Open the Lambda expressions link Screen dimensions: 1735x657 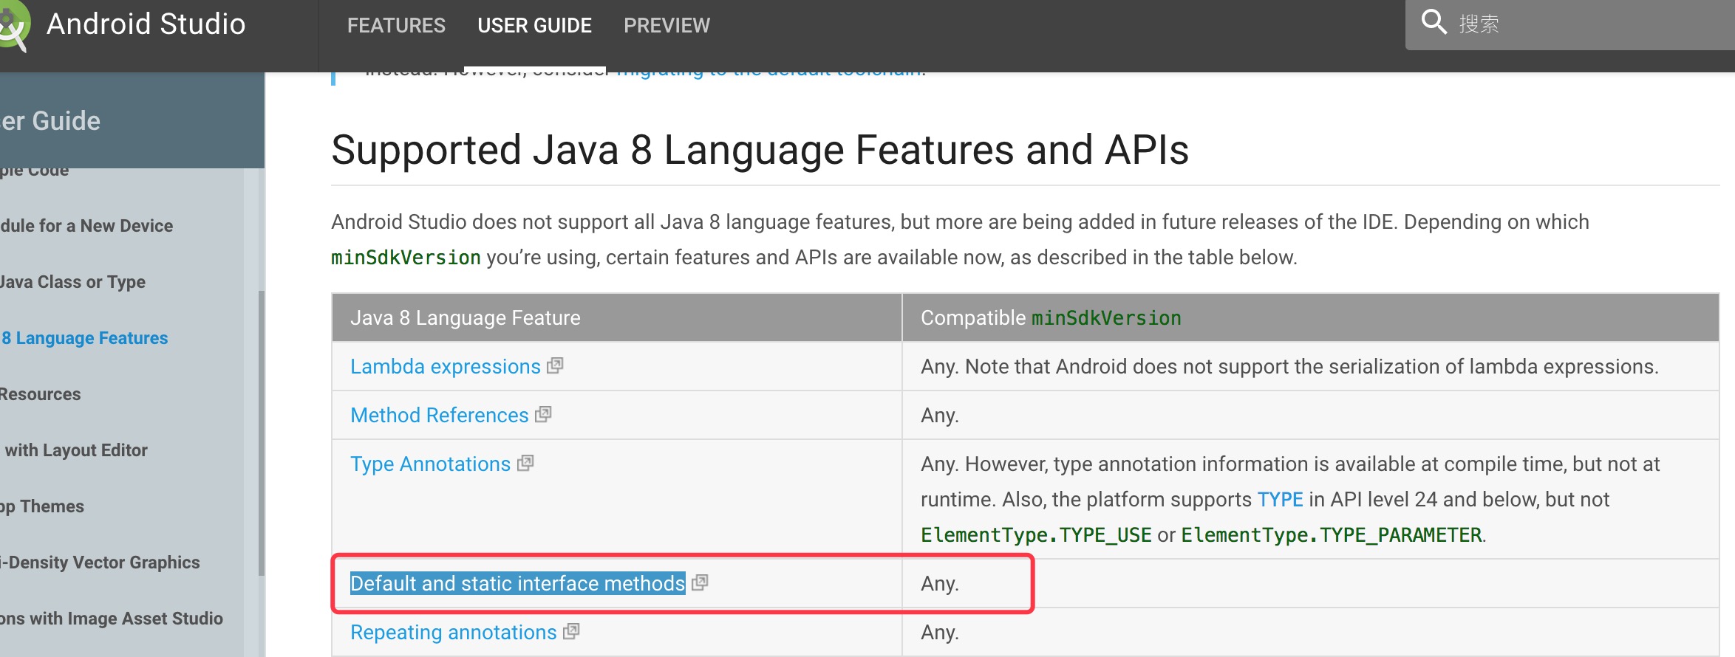click(x=446, y=367)
